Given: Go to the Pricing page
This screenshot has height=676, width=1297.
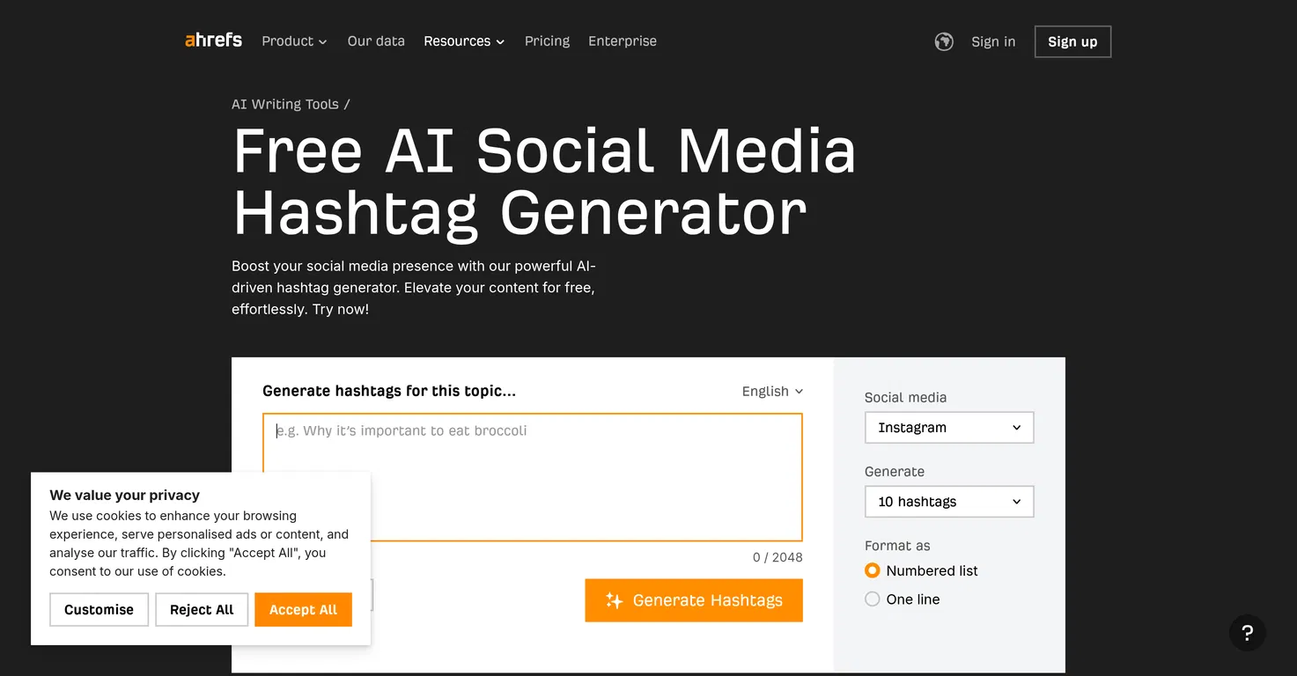Looking at the screenshot, I should 547,41.
